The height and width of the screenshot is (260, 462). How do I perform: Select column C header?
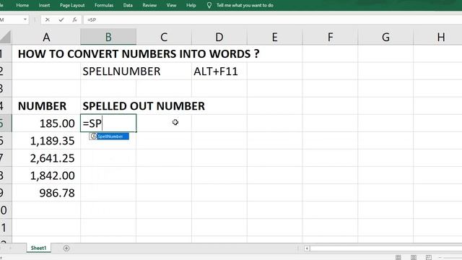click(x=164, y=37)
